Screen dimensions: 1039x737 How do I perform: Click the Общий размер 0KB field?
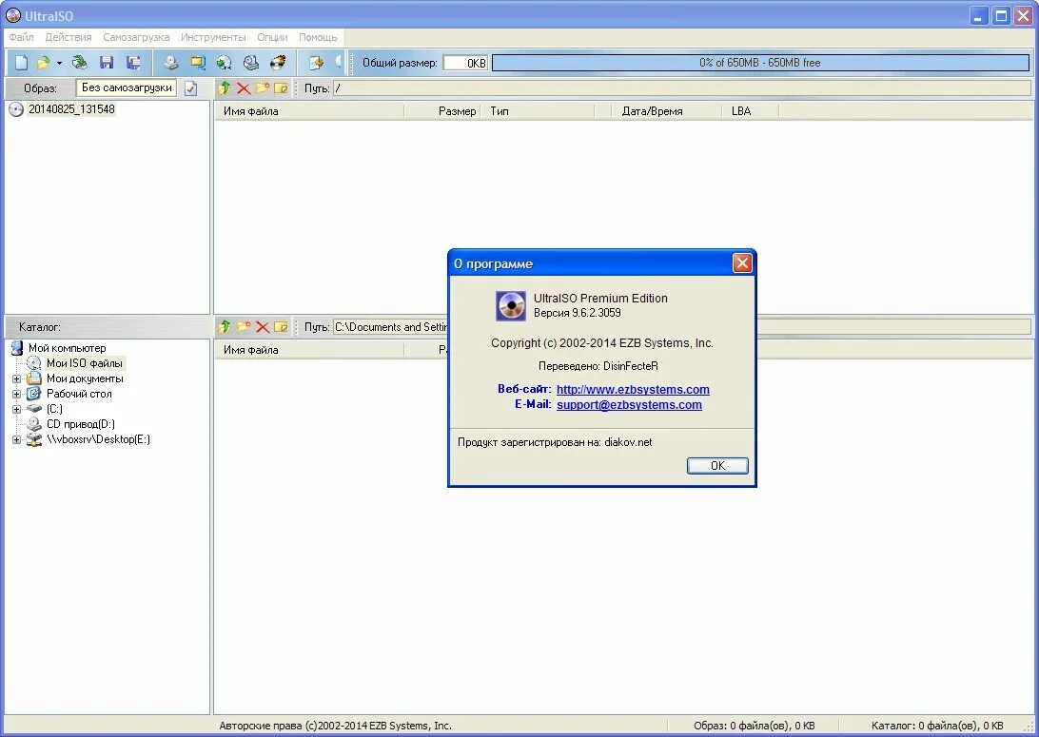click(465, 63)
